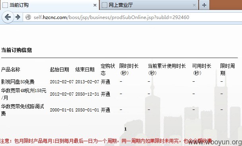
Task: Click the 定购状态 column header
Action: click(x=108, y=69)
